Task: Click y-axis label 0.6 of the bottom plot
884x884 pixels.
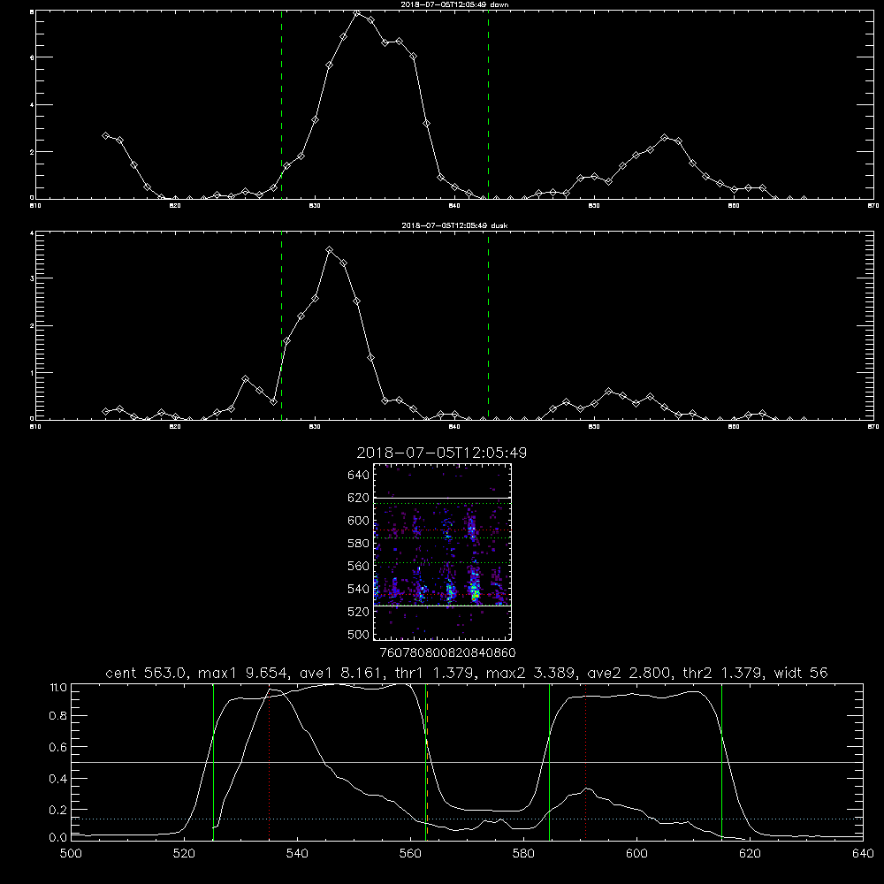Action: pos(57,747)
